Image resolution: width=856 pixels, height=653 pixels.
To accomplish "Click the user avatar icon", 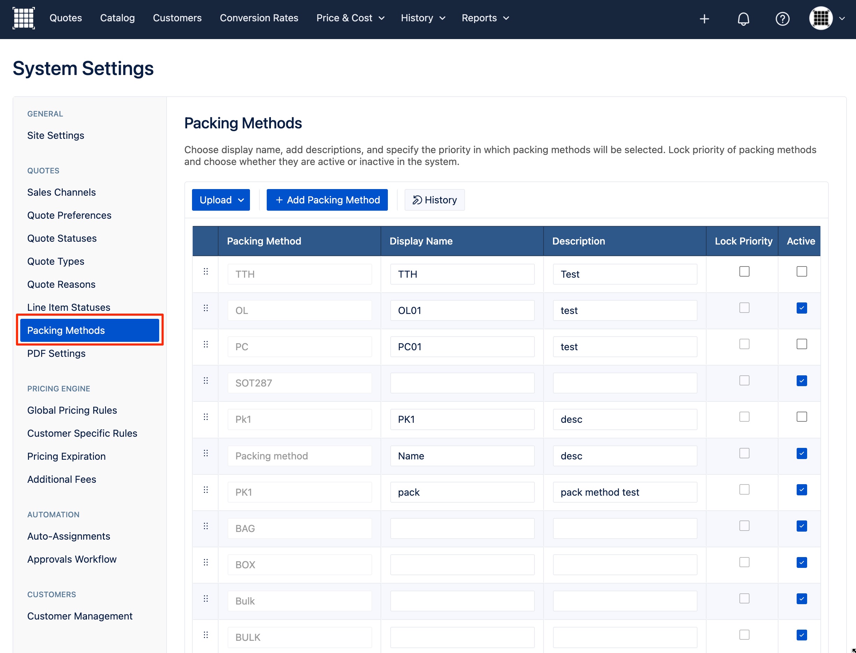I will [821, 18].
